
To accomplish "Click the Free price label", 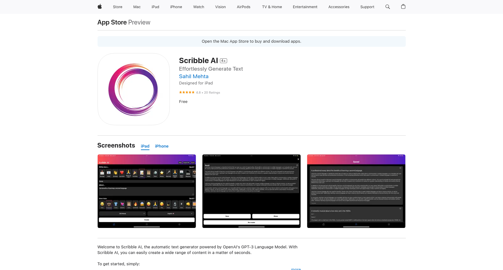I will click(183, 102).
